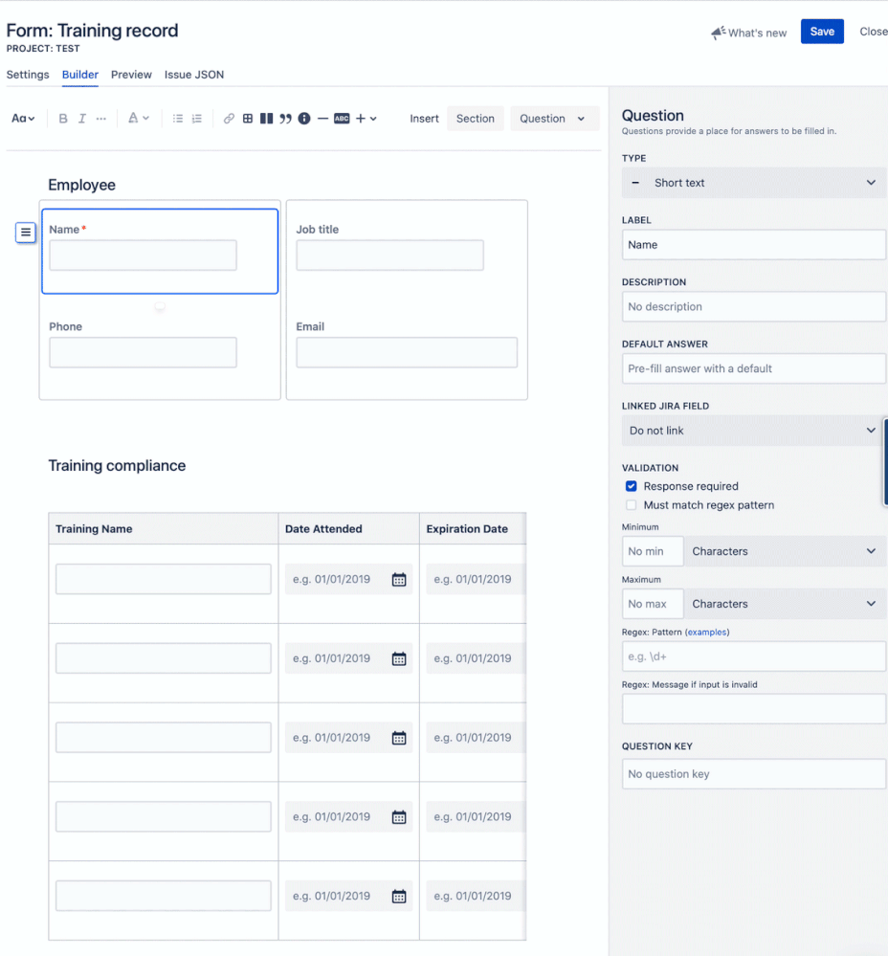Check the Must match regex pattern option

(x=631, y=504)
